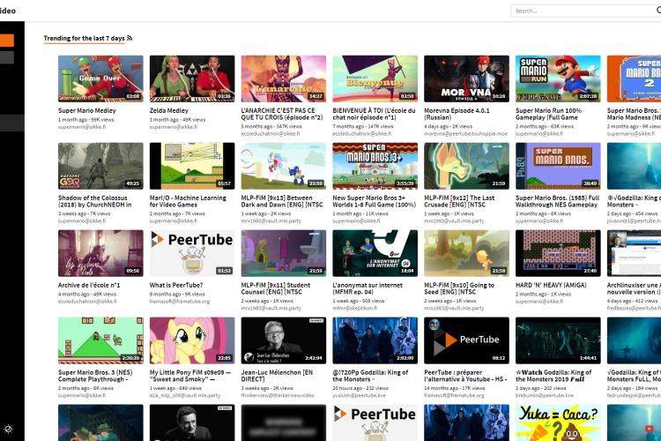The height and width of the screenshot is (441, 661).
Task: Open L'anonymat sur internet (MFMR ep. 04) title
Action: click(368, 288)
